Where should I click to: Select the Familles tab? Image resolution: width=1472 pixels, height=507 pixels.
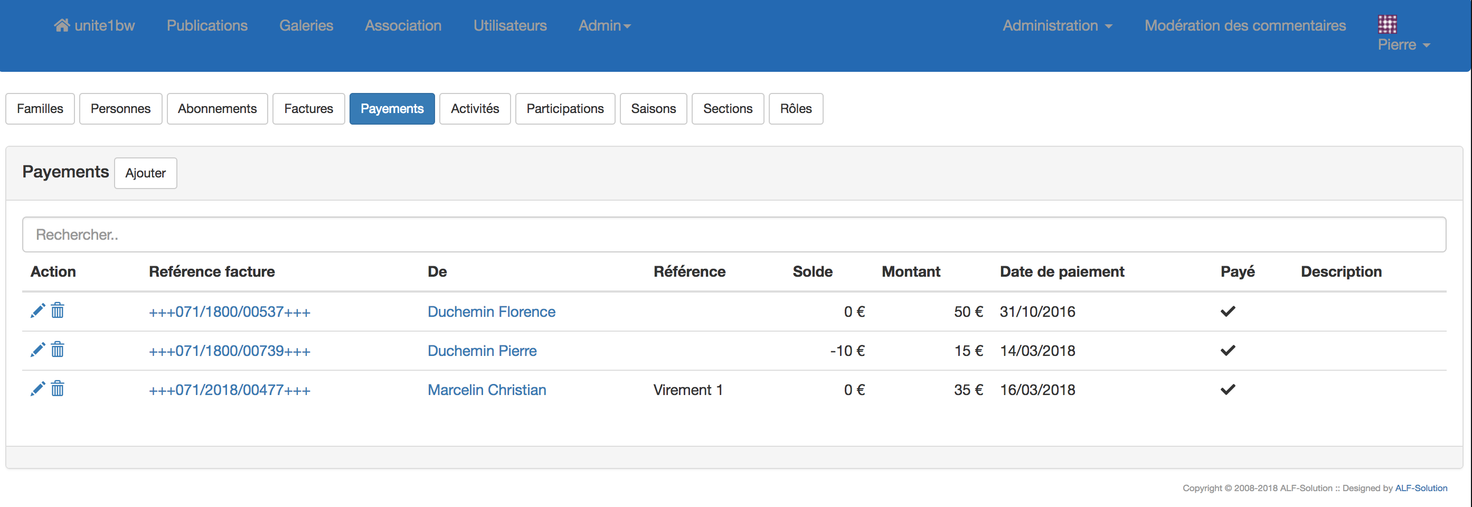click(40, 109)
